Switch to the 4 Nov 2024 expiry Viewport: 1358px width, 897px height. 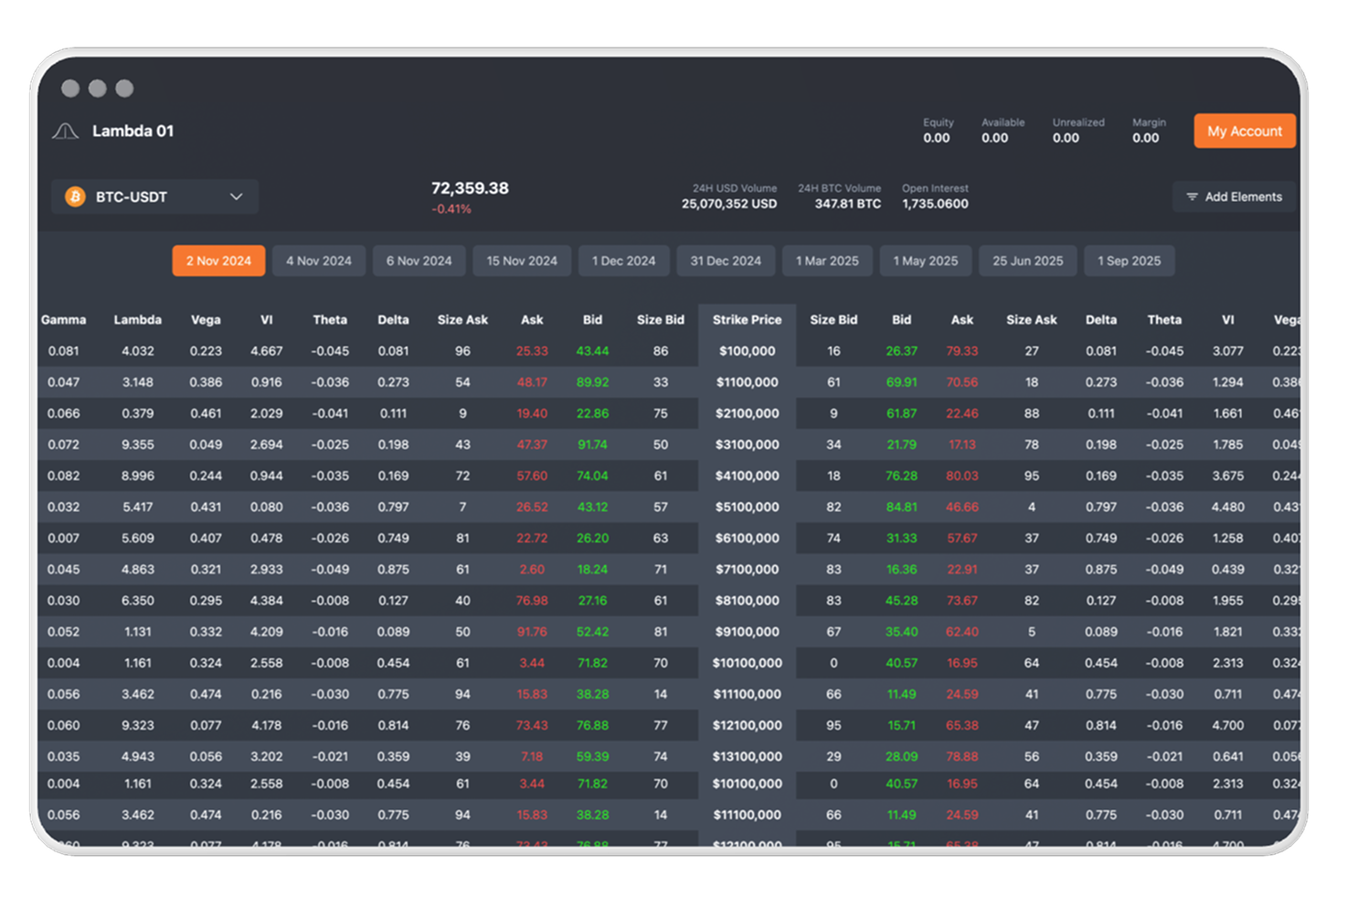(x=318, y=261)
